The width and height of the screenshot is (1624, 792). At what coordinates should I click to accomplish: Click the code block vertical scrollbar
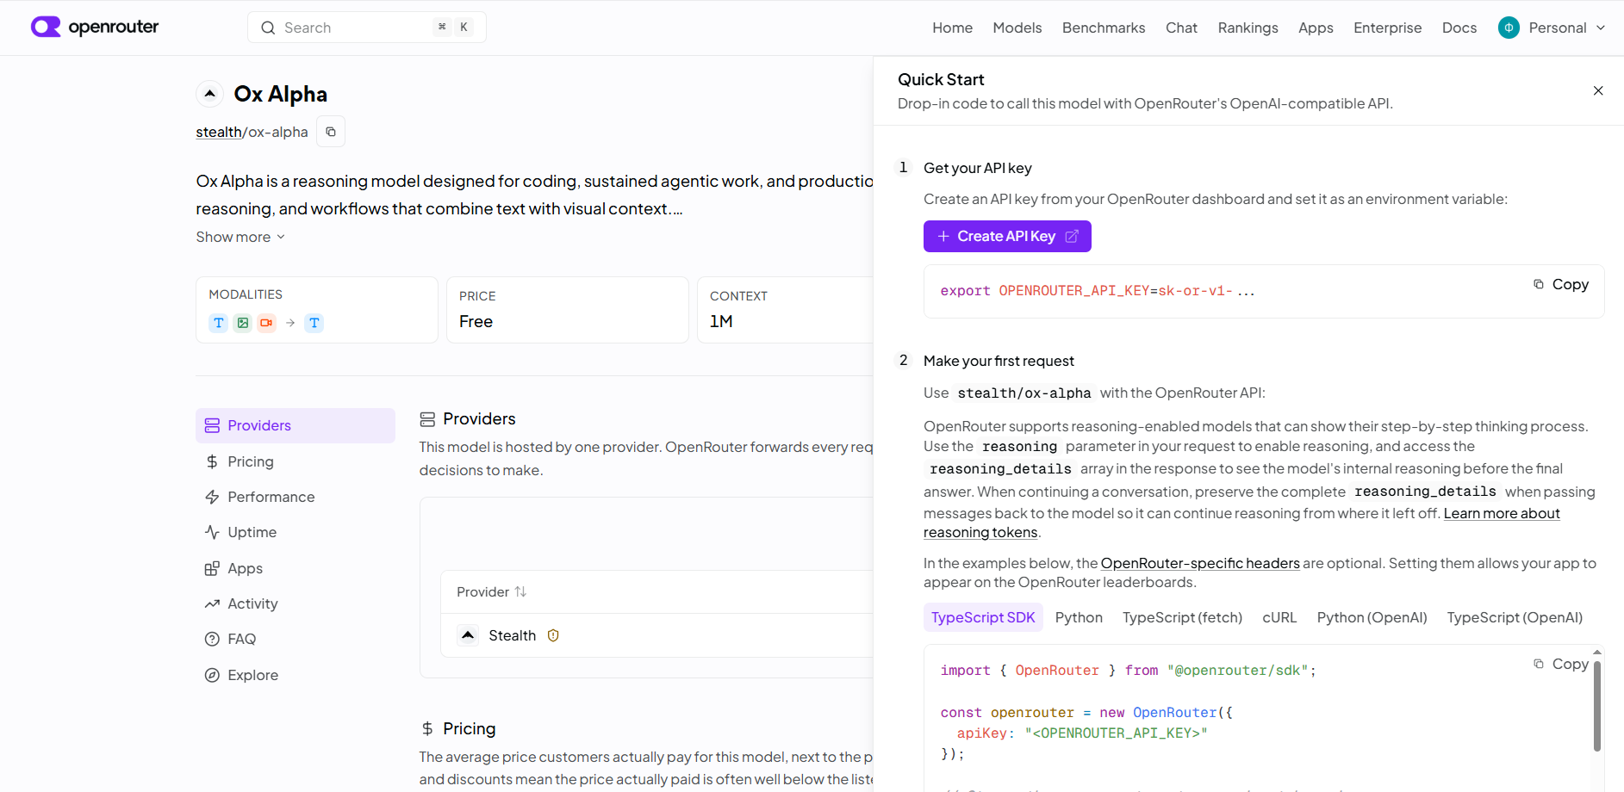pos(1596,706)
